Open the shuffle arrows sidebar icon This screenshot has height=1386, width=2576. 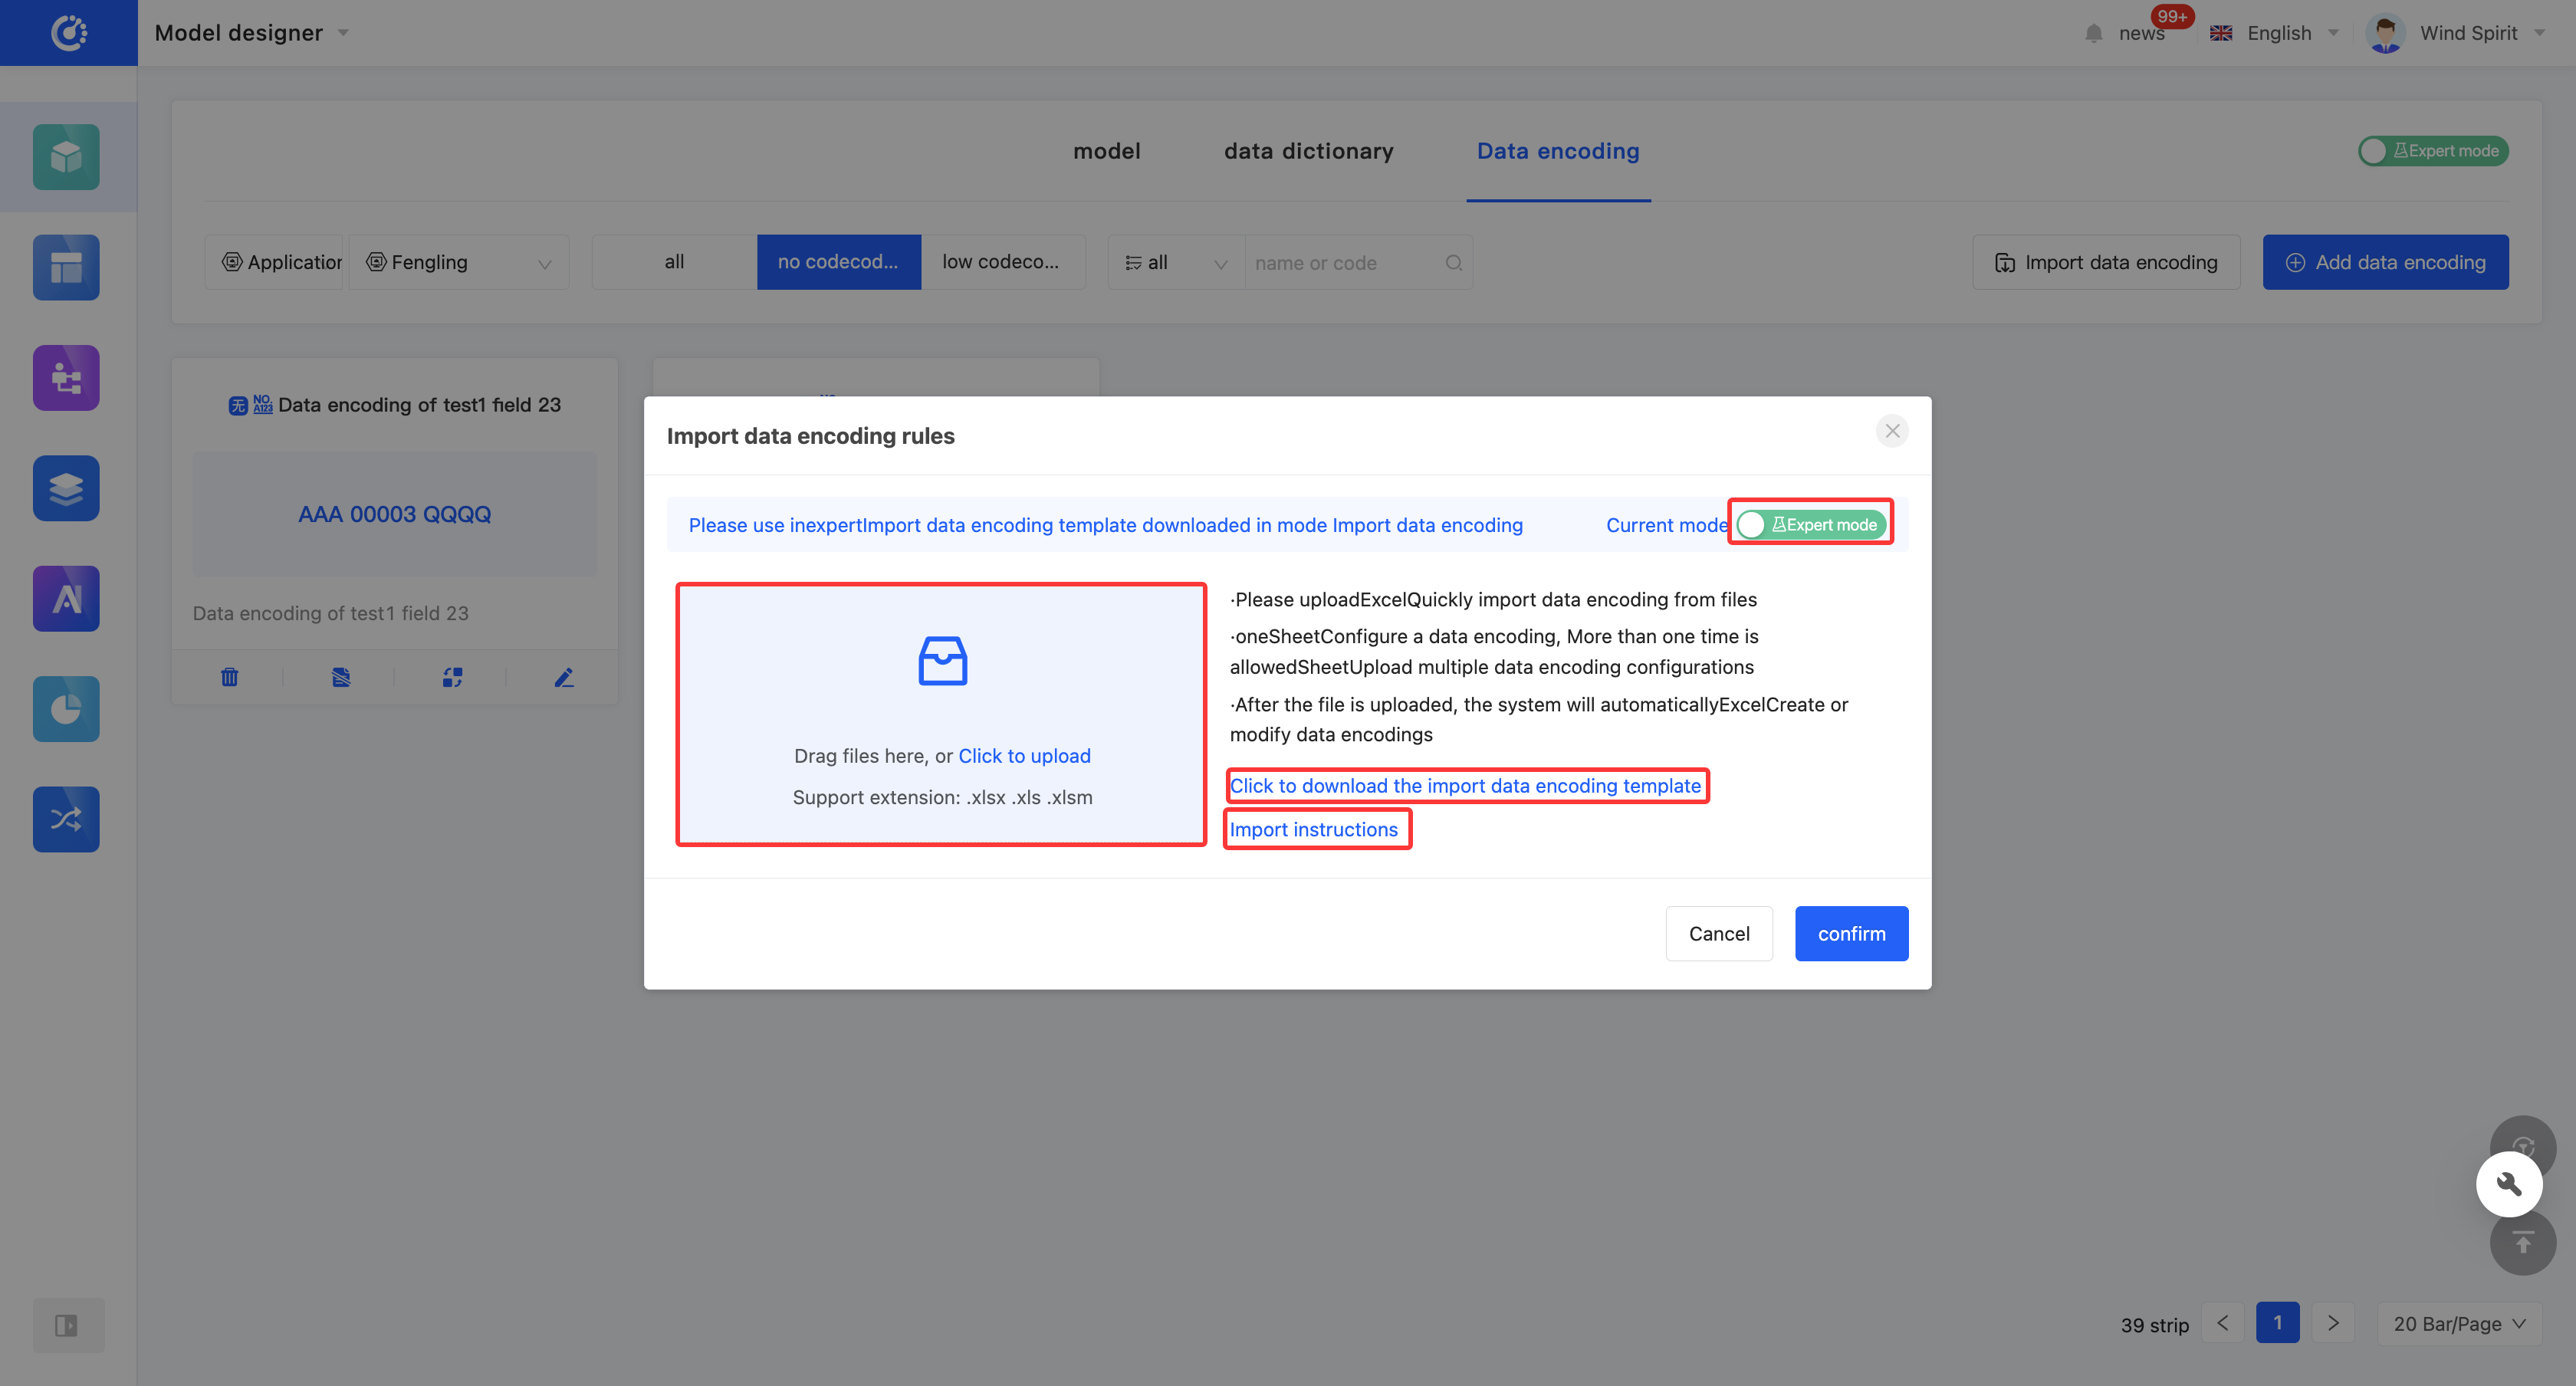66,820
